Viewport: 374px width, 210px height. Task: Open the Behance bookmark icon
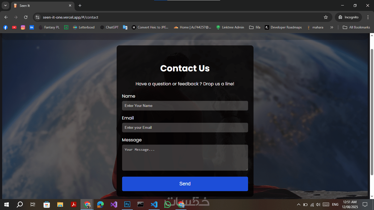(x=32, y=27)
